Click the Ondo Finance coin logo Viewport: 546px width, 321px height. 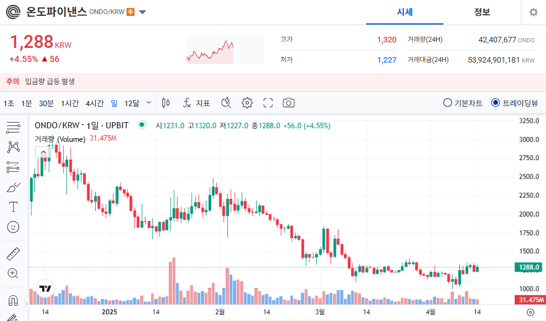click(14, 12)
